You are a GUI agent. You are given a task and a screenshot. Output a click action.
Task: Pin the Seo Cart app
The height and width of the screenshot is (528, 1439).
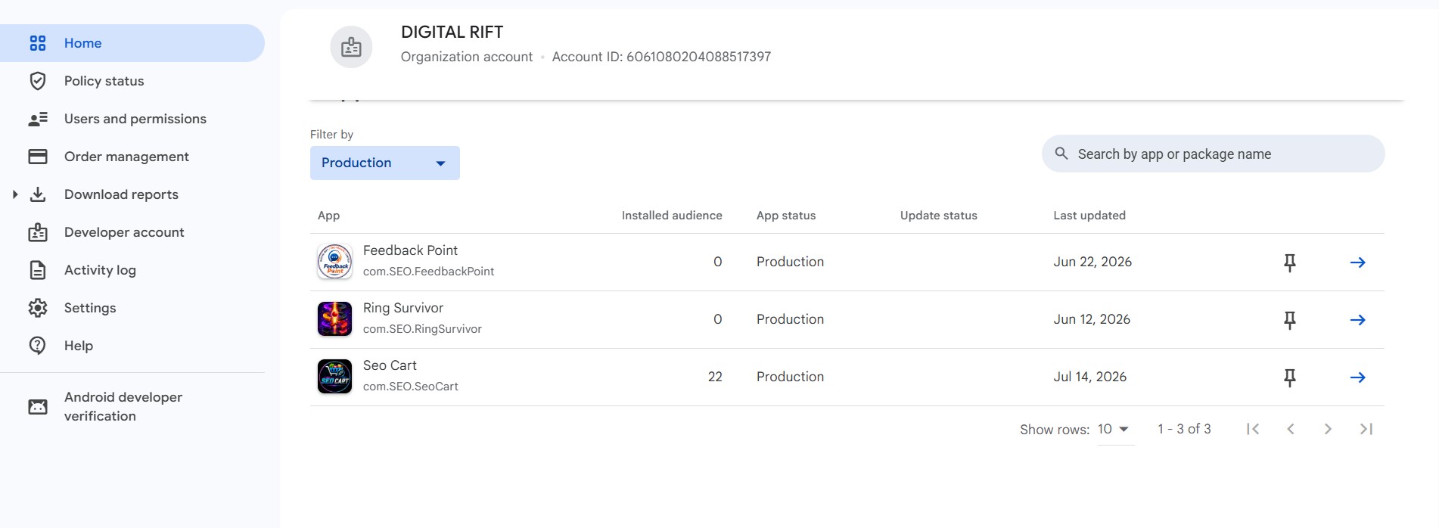coord(1290,377)
